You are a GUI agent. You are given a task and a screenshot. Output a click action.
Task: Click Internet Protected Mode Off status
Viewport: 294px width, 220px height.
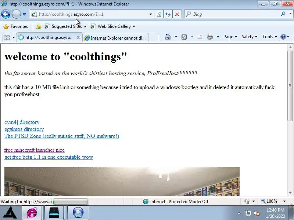pyautogui.click(x=176, y=201)
